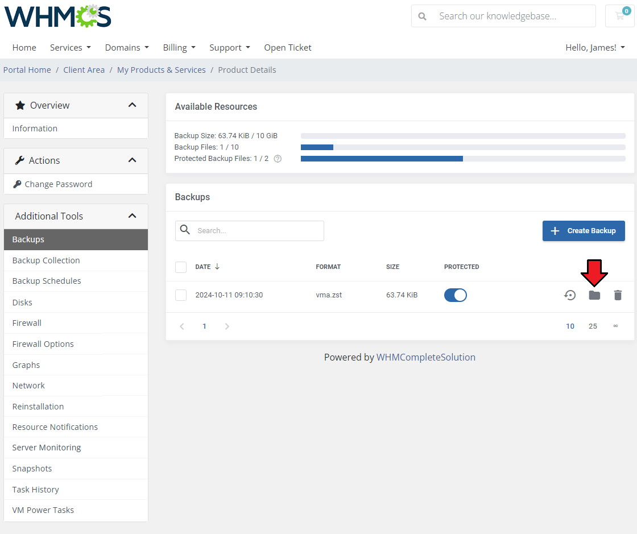Viewport: 637px width, 534px height.
Task: Delete the backup with trash icon
Action: tap(618, 295)
